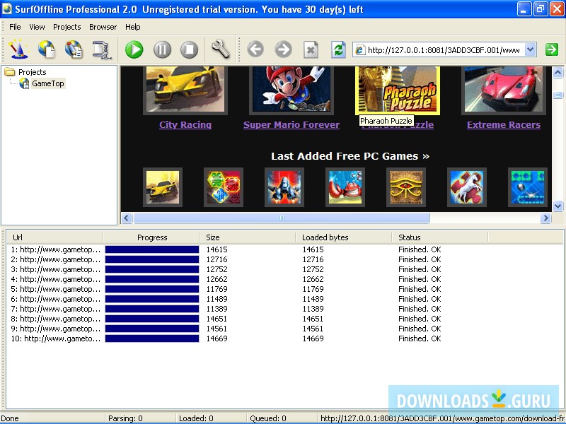Click the Pharaoh Puzzle game thumbnail
The height and width of the screenshot is (424, 566).
click(x=397, y=90)
